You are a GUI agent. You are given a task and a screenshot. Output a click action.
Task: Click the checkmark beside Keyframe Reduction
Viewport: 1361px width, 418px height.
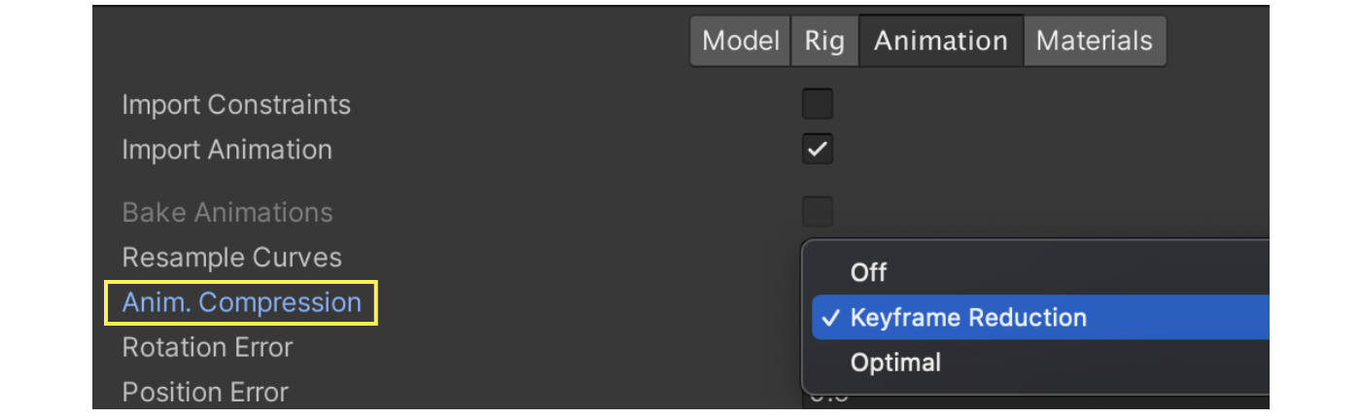click(829, 318)
